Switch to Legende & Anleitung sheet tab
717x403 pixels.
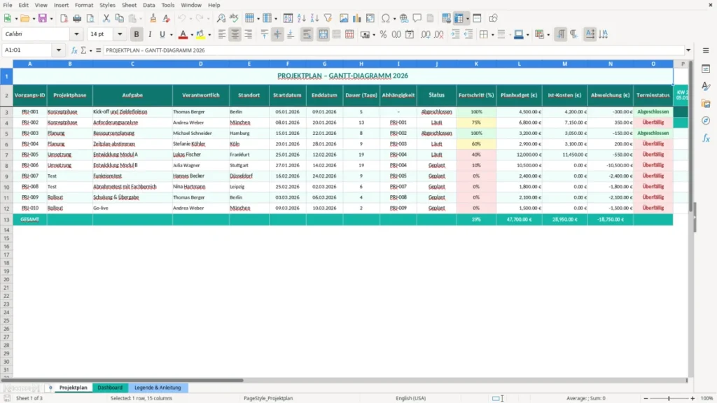158,388
